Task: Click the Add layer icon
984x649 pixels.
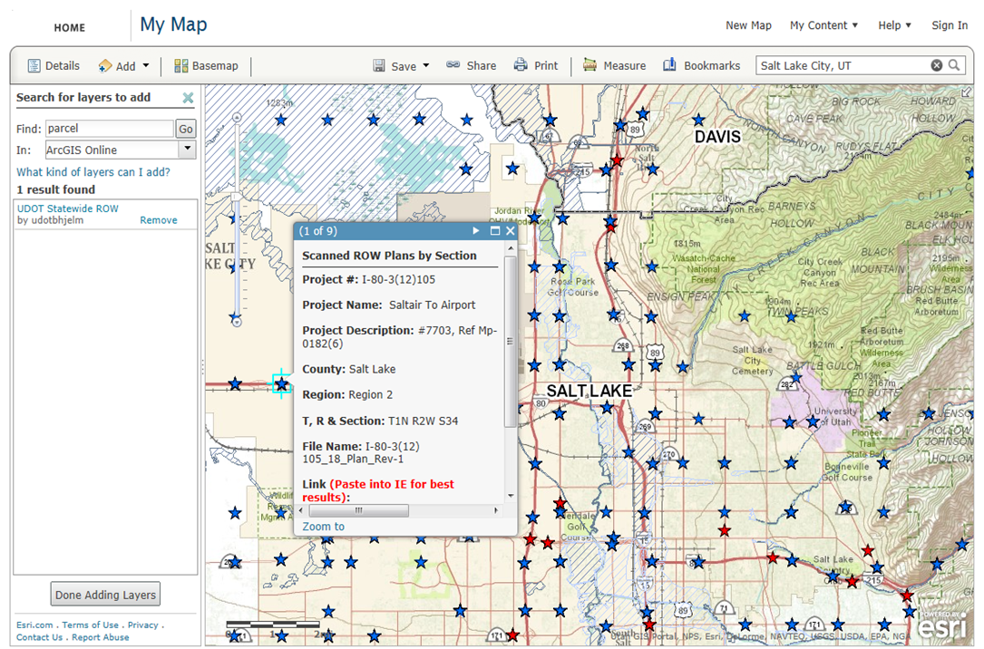Action: tap(105, 66)
